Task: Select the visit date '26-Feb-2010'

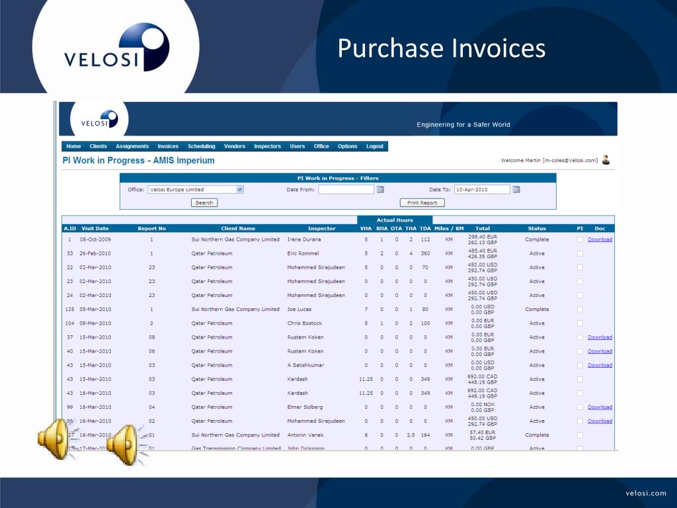Action: pos(95,253)
